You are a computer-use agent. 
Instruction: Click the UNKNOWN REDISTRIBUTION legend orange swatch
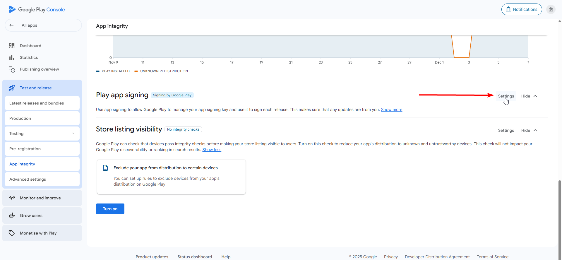(x=136, y=71)
